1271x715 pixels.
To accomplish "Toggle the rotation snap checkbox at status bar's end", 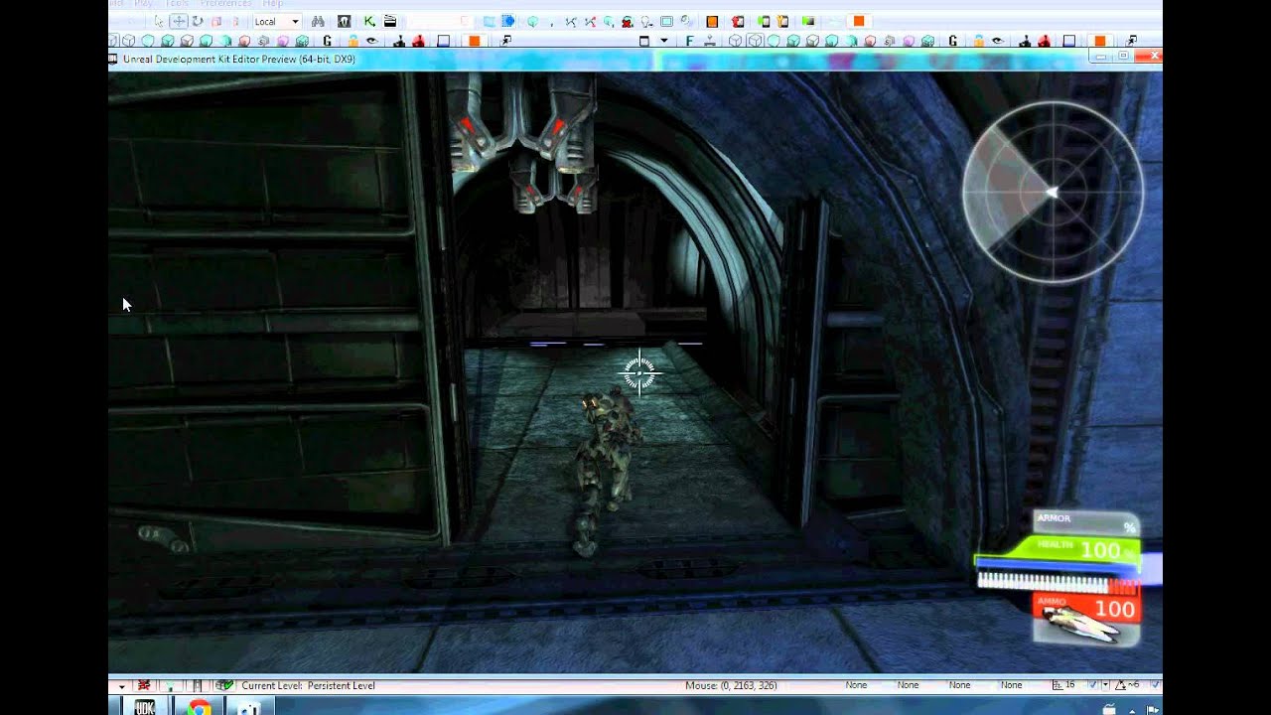I will coord(1155,685).
